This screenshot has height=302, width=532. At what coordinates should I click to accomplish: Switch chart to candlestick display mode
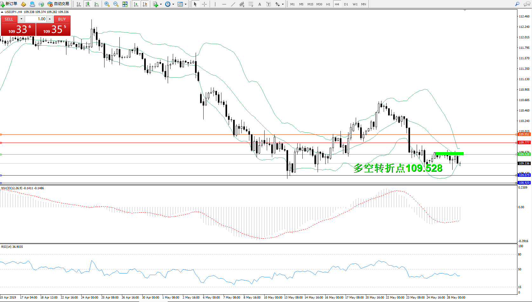coord(88,4)
